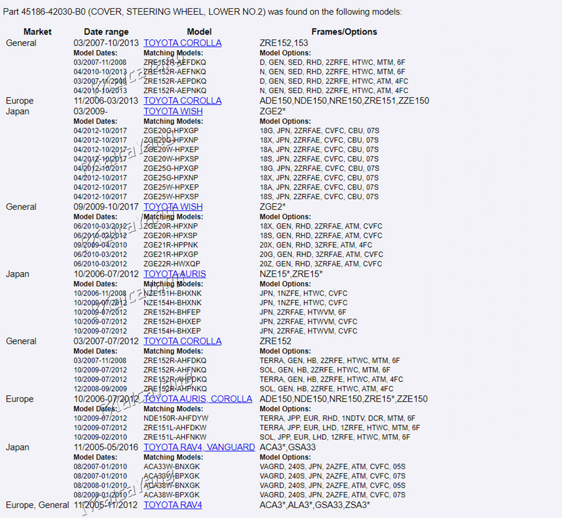Select model ZGE25W-HPXEP

(x=171, y=187)
